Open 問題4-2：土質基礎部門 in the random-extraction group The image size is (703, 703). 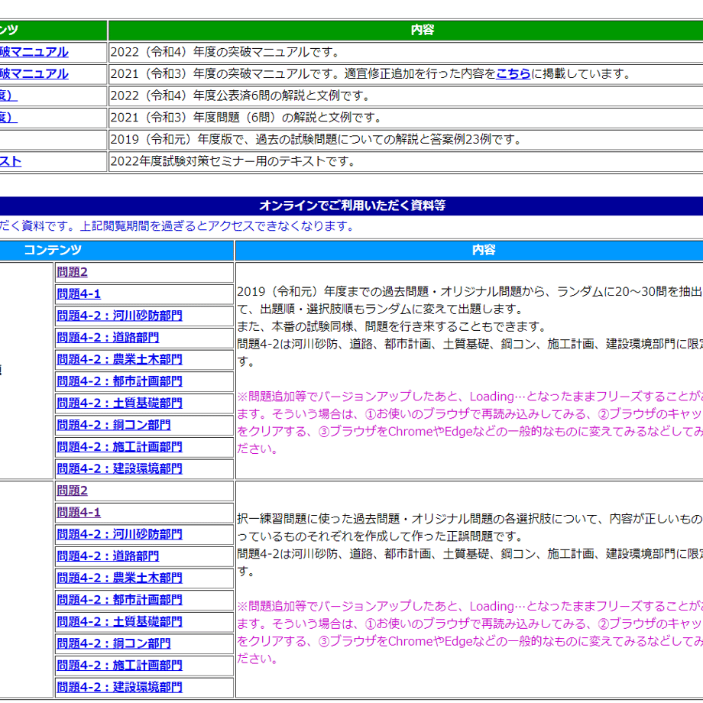120,403
